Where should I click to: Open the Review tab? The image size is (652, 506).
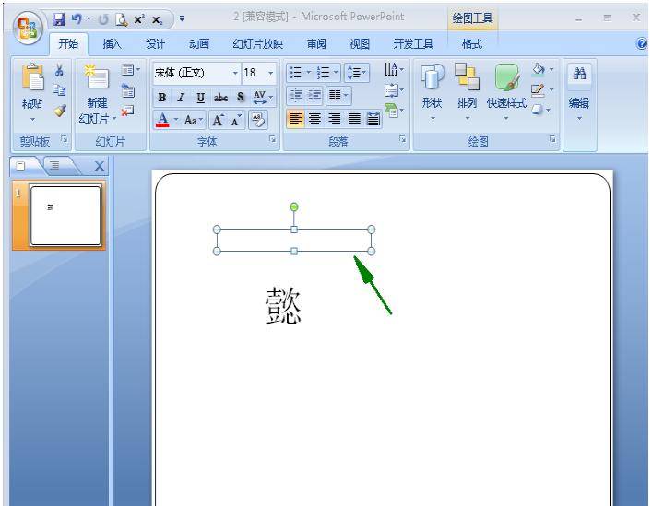tap(316, 44)
